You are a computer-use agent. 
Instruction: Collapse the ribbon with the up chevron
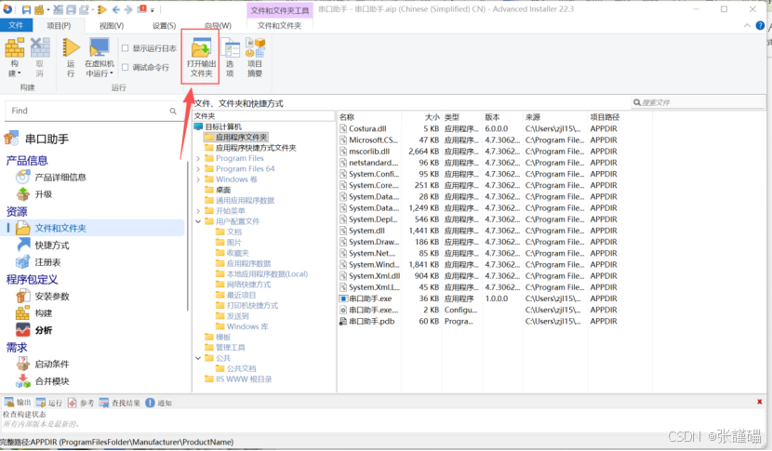[x=747, y=26]
